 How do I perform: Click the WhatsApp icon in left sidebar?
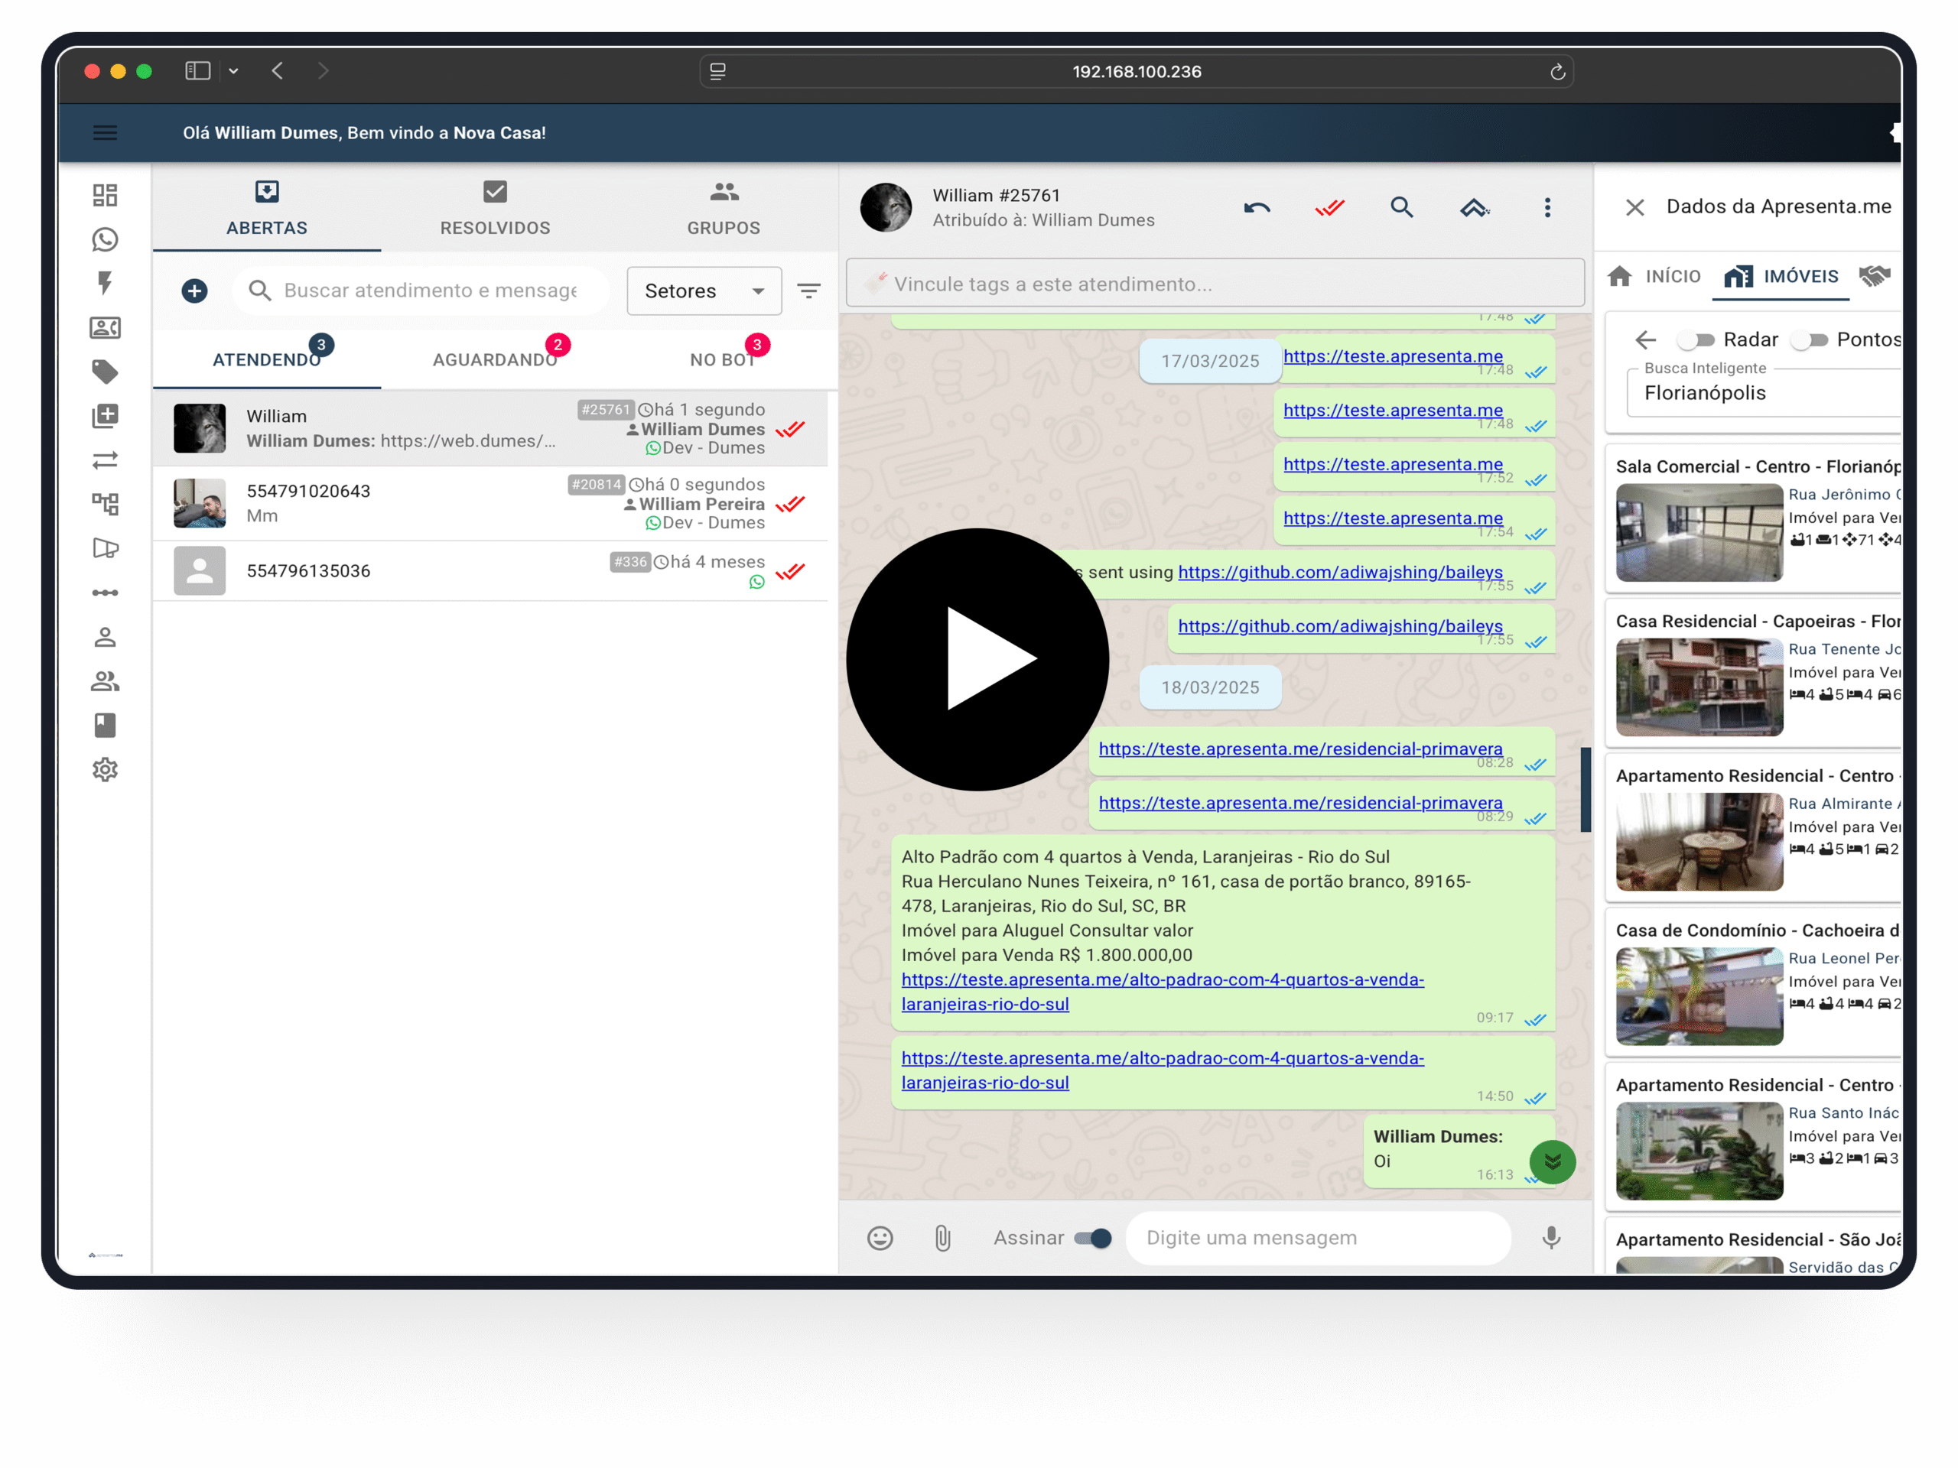105,240
